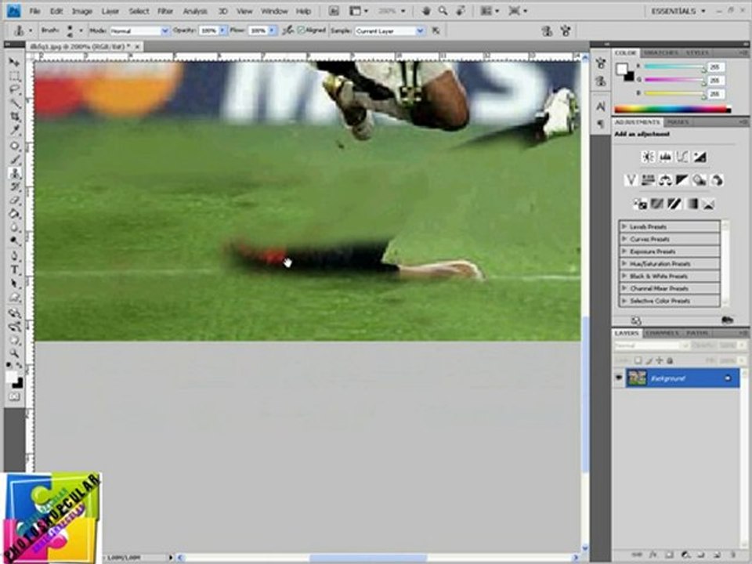Add a Threshold adjustment
Screen dimensions: 752x564
(x=674, y=204)
